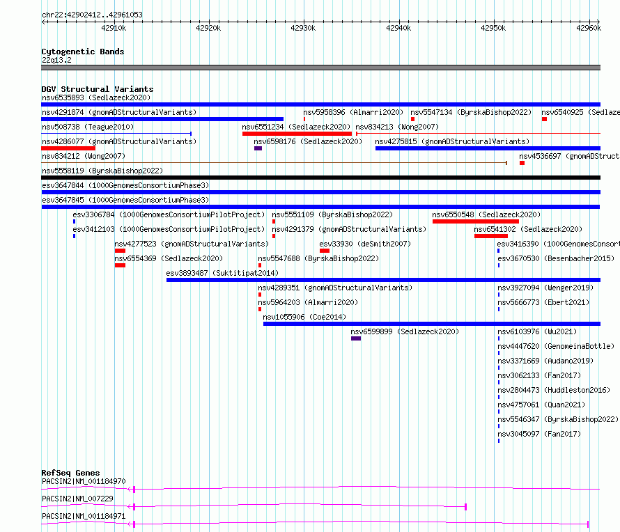620x532 pixels.
Task: Select the black bar of nsv5558119
Action: point(320,178)
